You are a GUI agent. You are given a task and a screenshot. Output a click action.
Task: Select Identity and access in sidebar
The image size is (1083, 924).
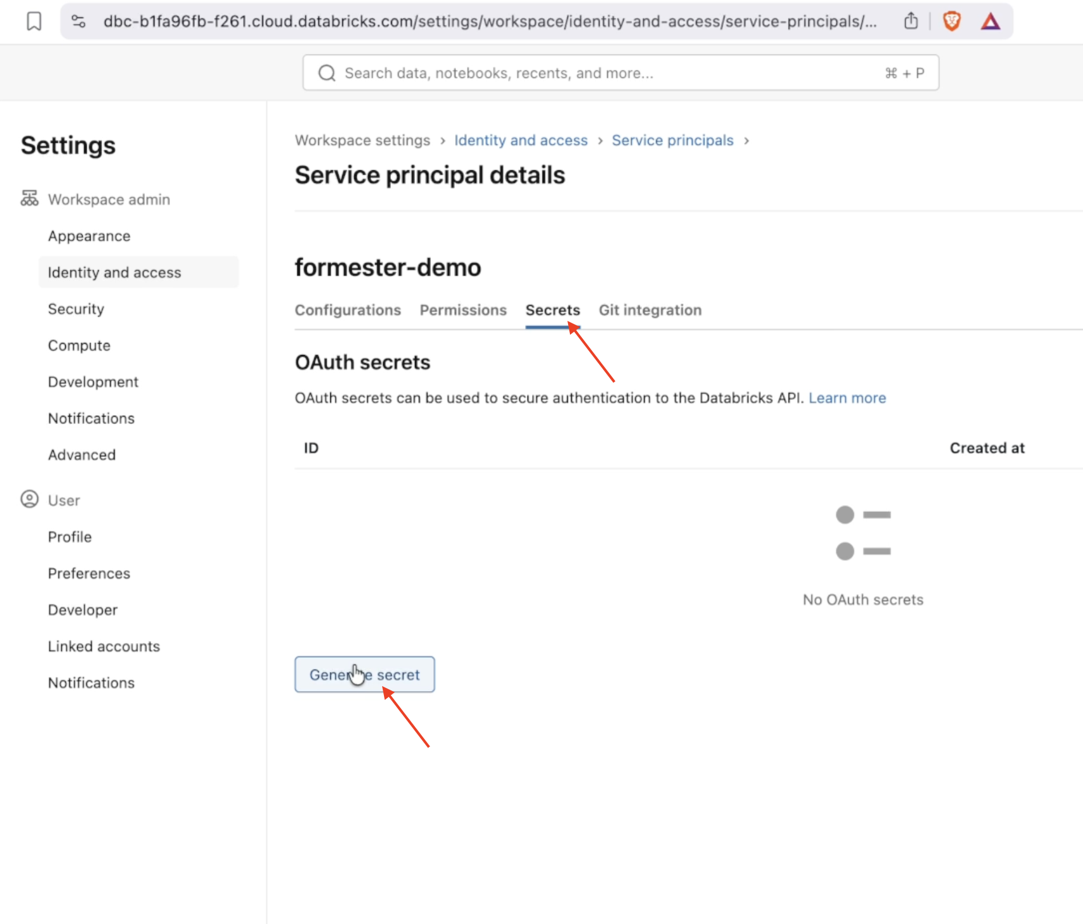pyautogui.click(x=139, y=272)
